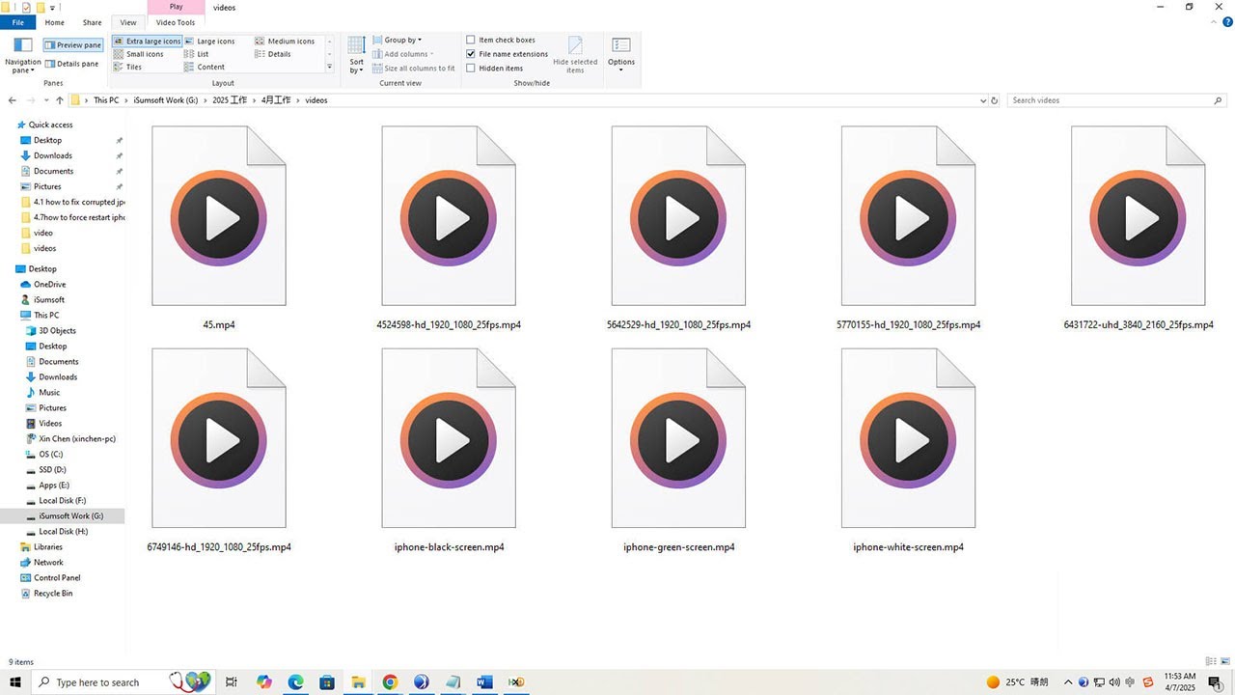Navigate to This PC in address bar
The height and width of the screenshot is (695, 1235).
pyautogui.click(x=106, y=100)
